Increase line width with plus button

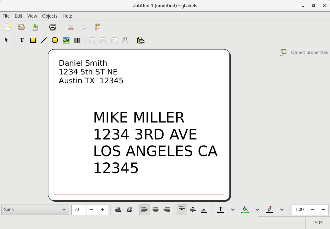(x=323, y=210)
